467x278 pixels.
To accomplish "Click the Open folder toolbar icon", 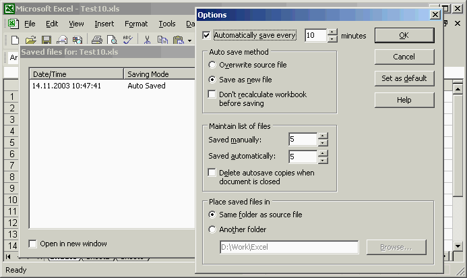I will click(x=31, y=39).
